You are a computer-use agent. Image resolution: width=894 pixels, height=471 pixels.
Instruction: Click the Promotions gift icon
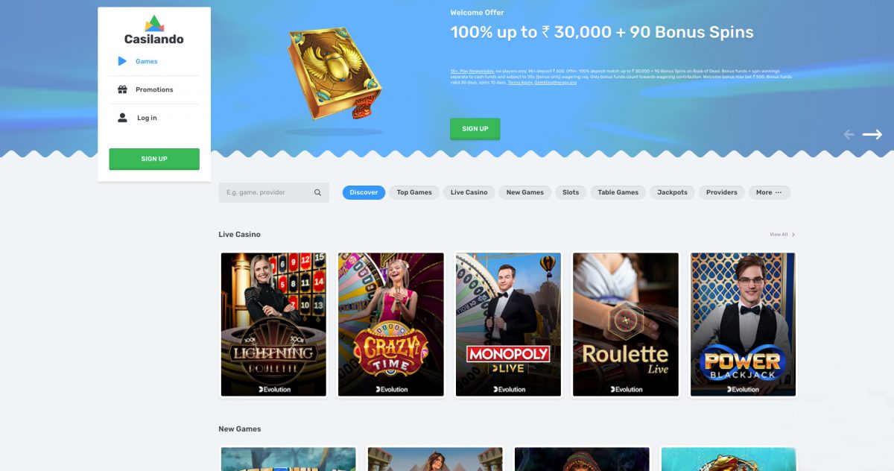(122, 89)
